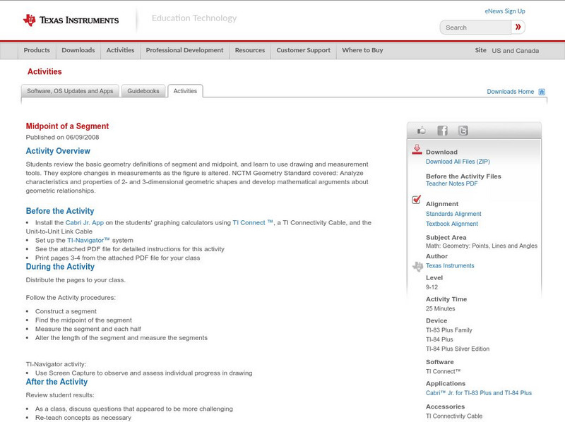Click the Texas Instruments logo
Viewport: 565px width, 422px height.
click(x=71, y=20)
